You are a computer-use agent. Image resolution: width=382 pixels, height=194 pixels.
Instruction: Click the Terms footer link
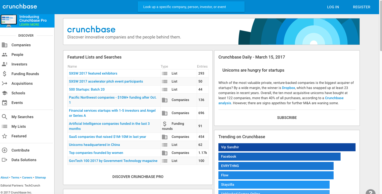click(15, 177)
